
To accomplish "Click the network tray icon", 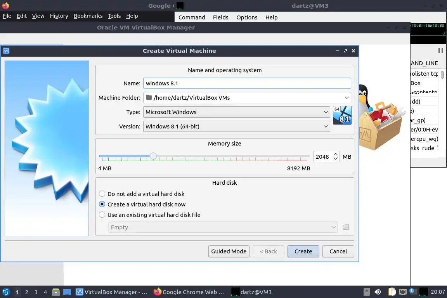I will click(x=402, y=292).
